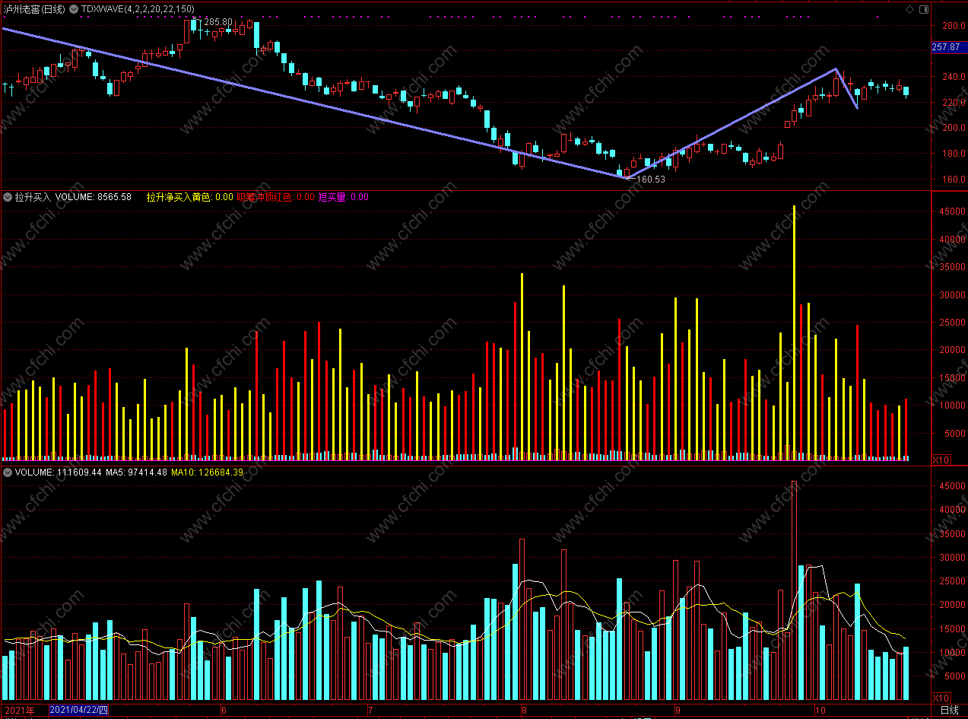Click month 9 on the time axis
Viewport: 968px width, 719px height.
[x=678, y=711]
